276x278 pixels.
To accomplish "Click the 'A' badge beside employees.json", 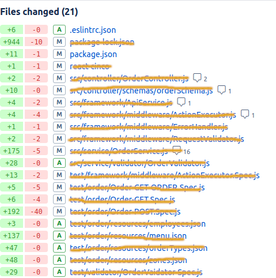I will 59,224.
